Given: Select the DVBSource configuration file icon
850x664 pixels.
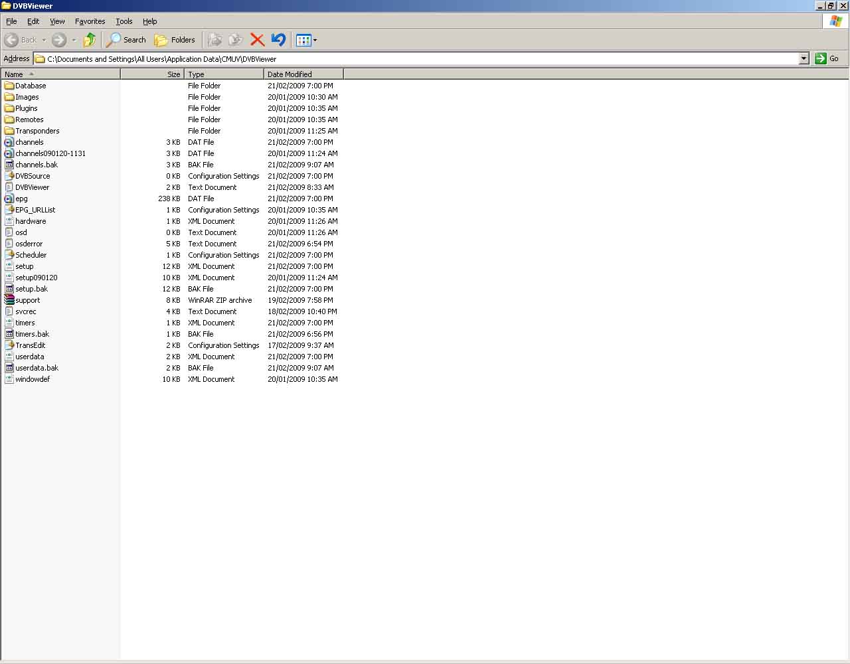Looking at the screenshot, I should (x=9, y=176).
